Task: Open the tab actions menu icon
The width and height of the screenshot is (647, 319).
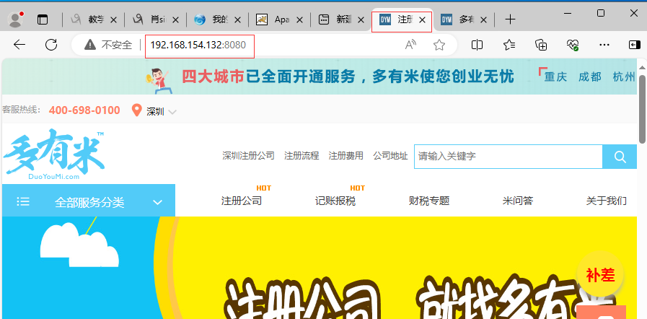Action: pyautogui.click(x=43, y=19)
